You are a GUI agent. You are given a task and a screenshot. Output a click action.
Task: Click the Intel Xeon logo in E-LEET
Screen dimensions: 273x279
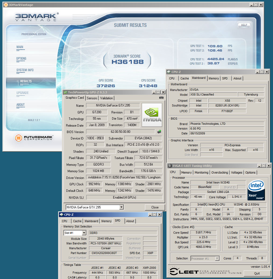pos(256,190)
